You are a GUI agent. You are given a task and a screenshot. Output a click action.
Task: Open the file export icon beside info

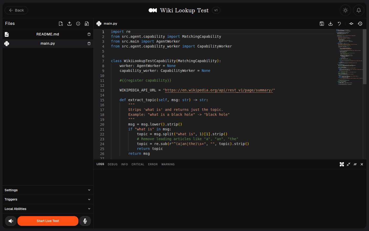click(x=87, y=24)
